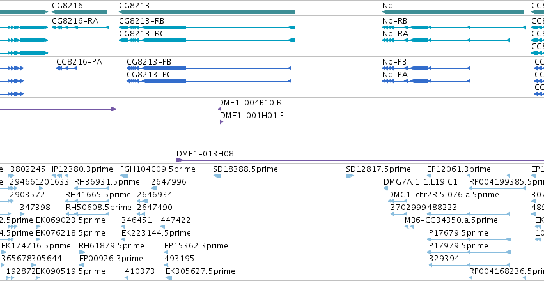Select the CG8216 gene bar
This screenshot has height=281, width=544.
coord(79,12)
